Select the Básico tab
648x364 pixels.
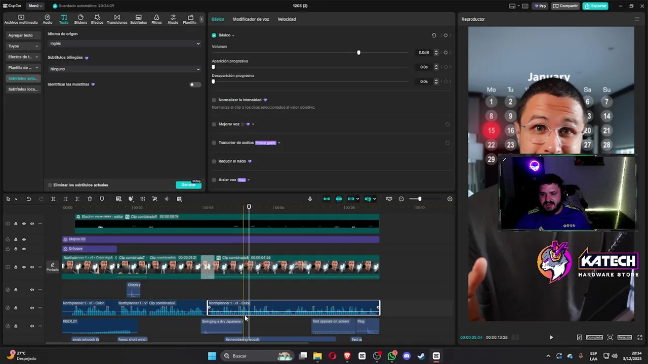click(218, 19)
